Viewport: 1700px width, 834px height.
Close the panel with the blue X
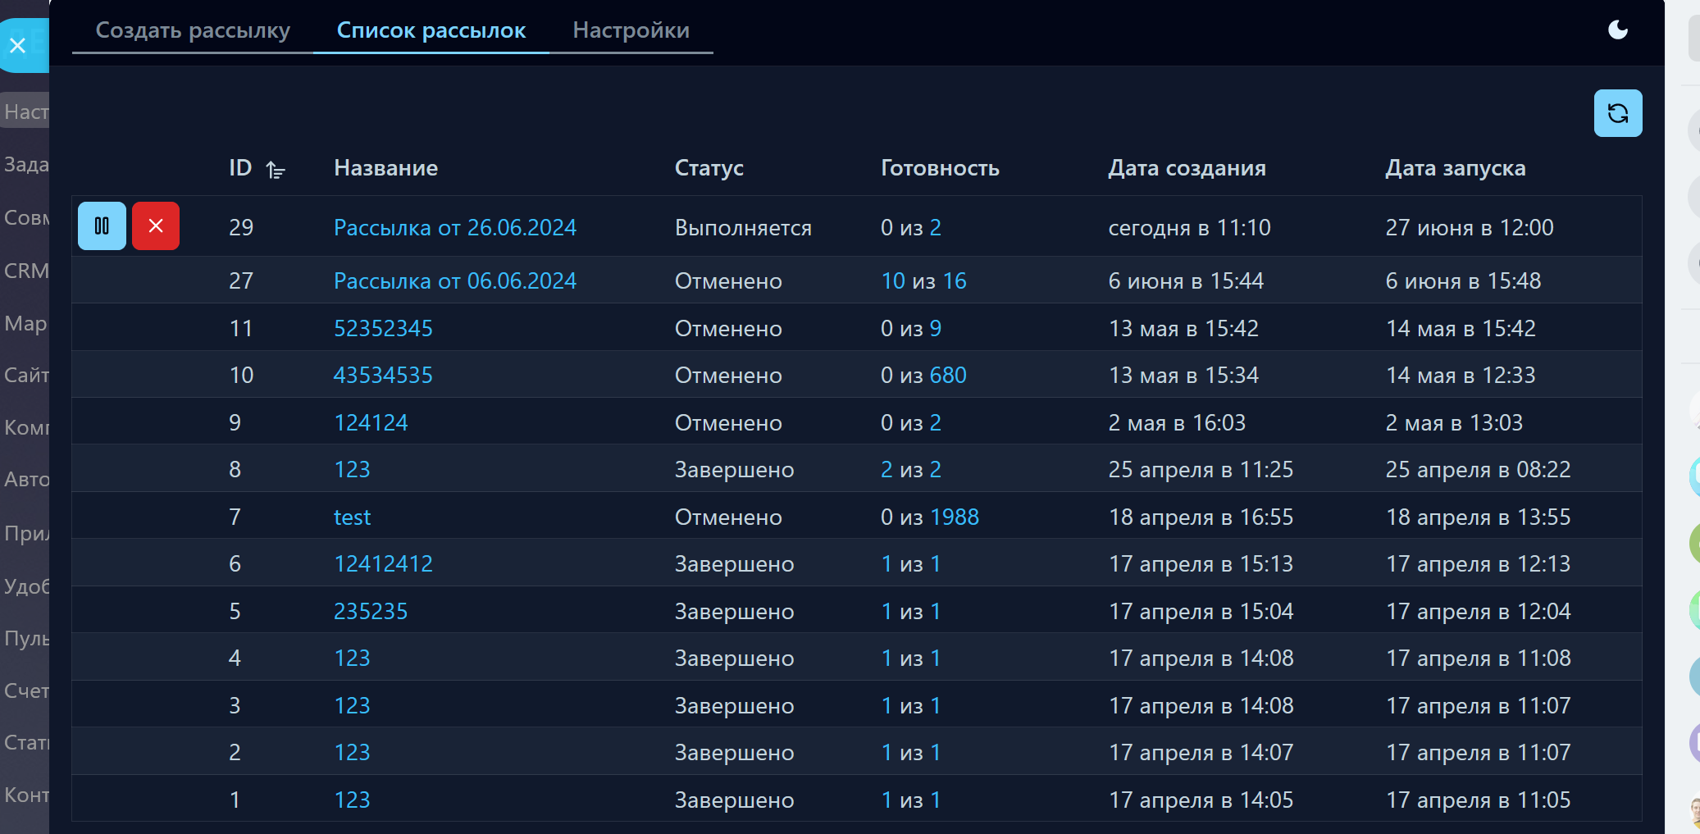point(18,45)
